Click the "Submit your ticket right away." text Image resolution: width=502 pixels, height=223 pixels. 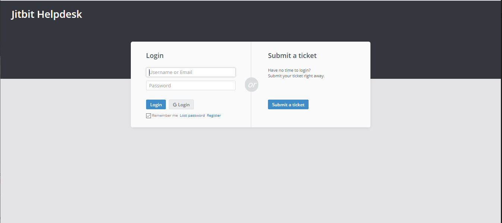(x=296, y=76)
